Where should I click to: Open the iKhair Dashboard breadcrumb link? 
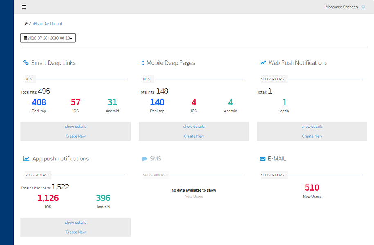click(47, 24)
